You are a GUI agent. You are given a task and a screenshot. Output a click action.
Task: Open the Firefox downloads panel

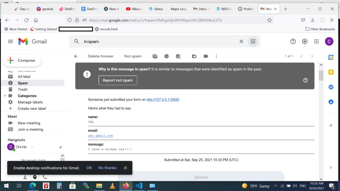(x=312, y=20)
